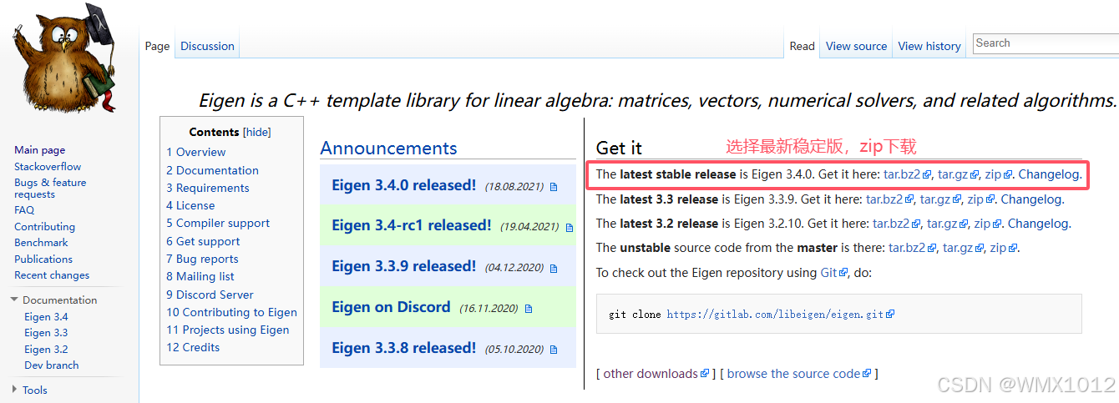Open the View source tab
Screen dimensions: 1119x403
(856, 46)
